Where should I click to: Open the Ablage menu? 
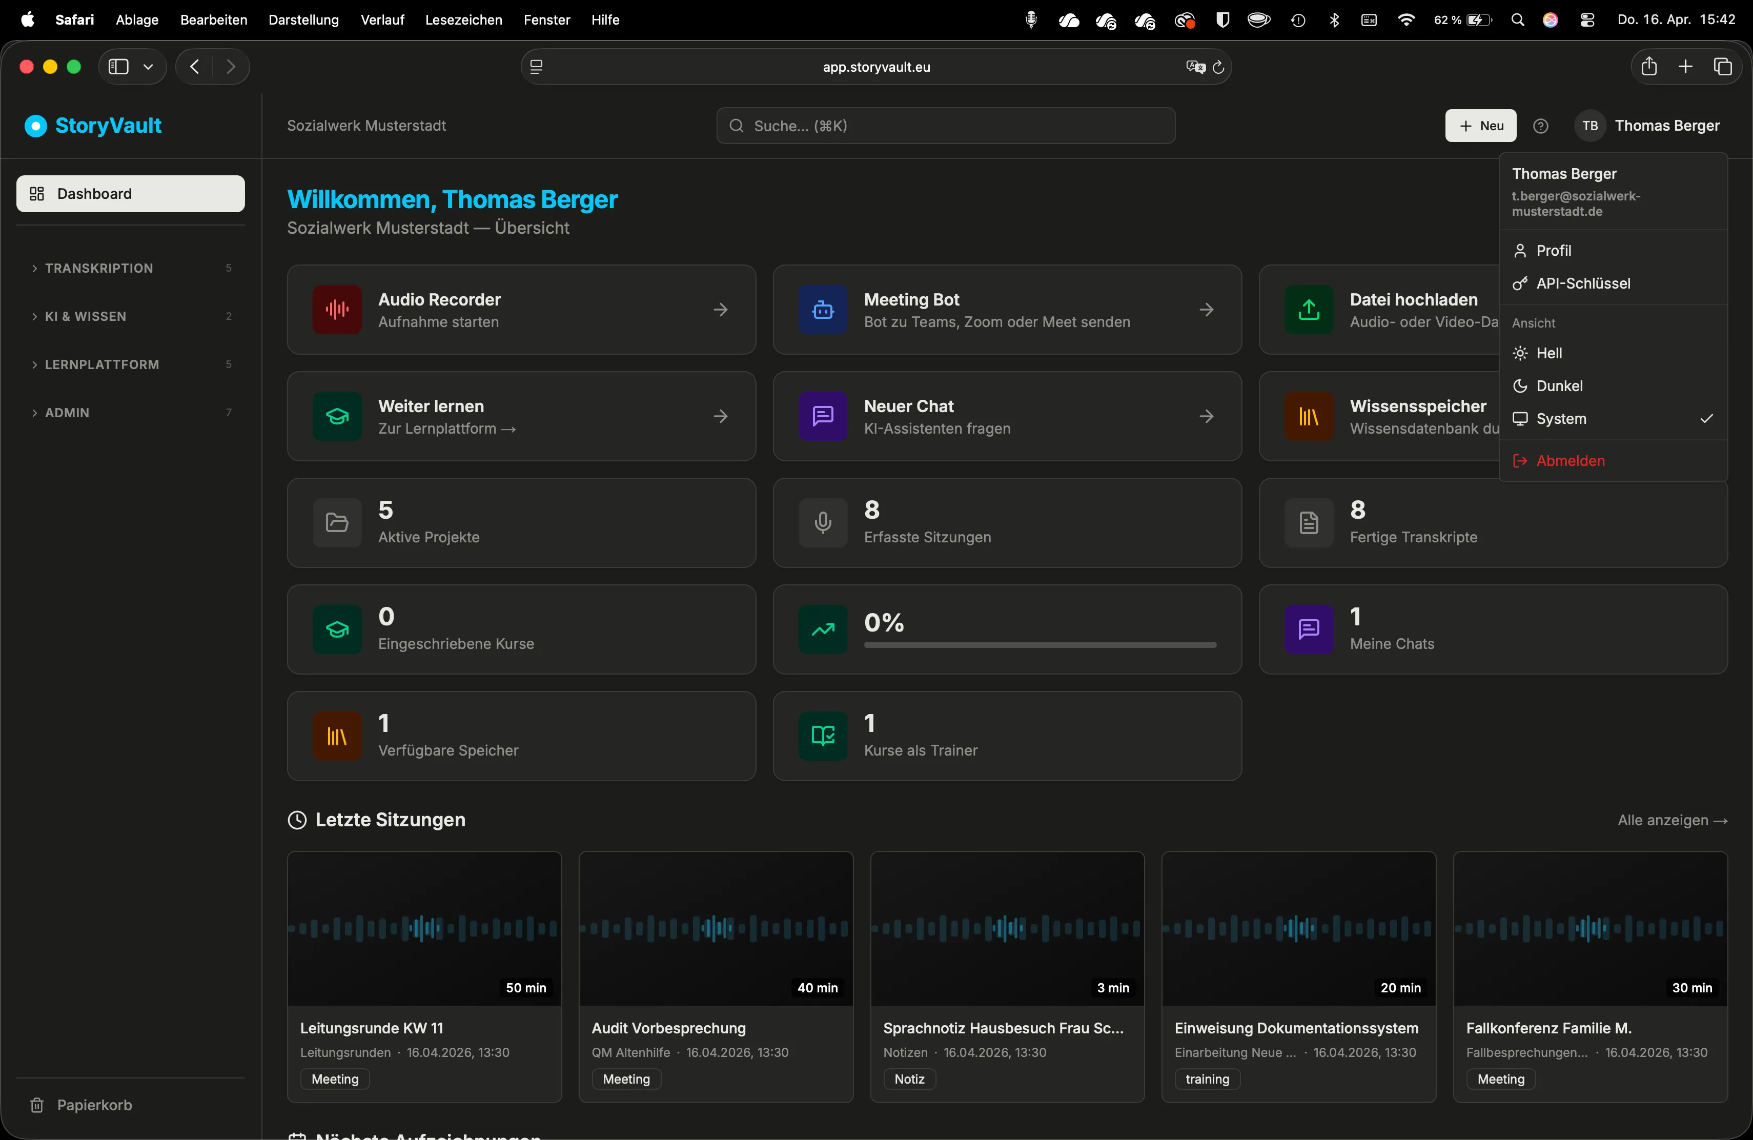coord(137,20)
